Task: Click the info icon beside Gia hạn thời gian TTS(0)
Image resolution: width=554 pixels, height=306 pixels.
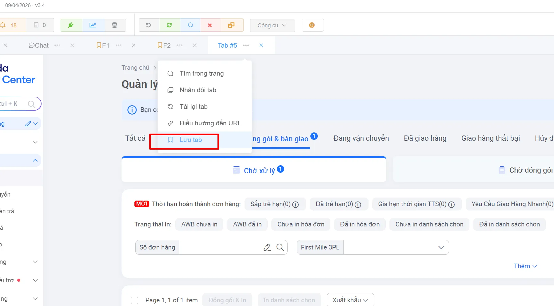Action: [x=451, y=204]
